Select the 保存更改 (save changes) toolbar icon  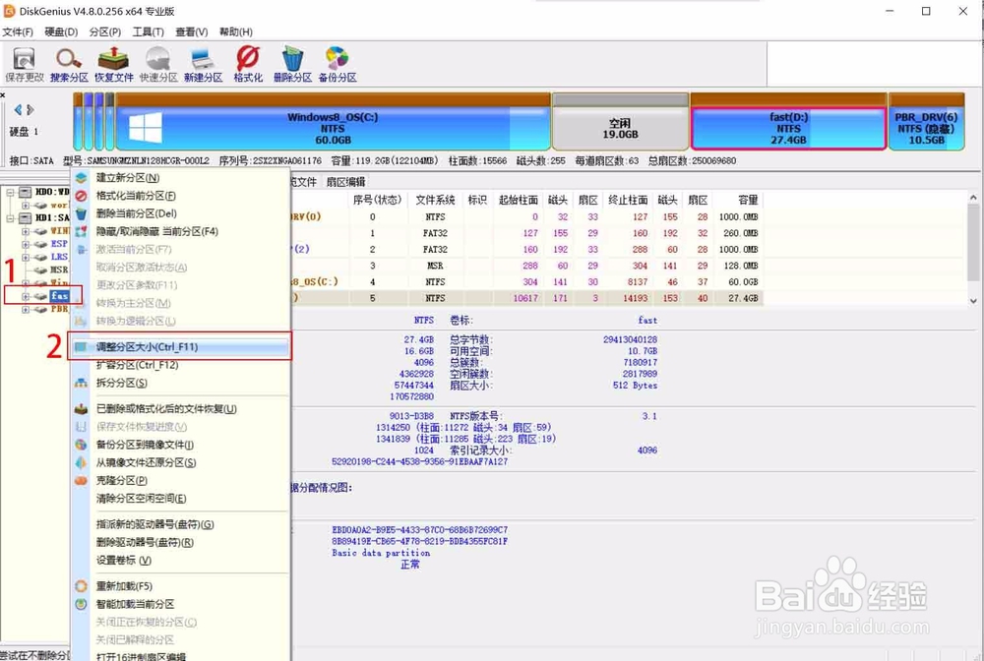[x=23, y=61]
